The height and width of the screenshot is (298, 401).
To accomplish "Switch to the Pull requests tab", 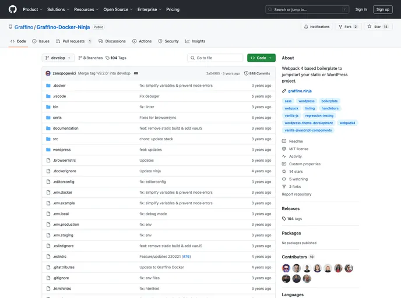I will [74, 41].
